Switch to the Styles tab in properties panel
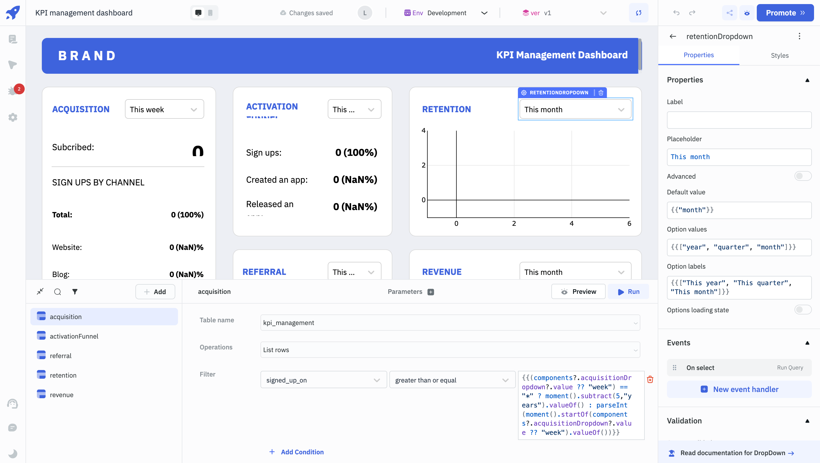 [780, 55]
